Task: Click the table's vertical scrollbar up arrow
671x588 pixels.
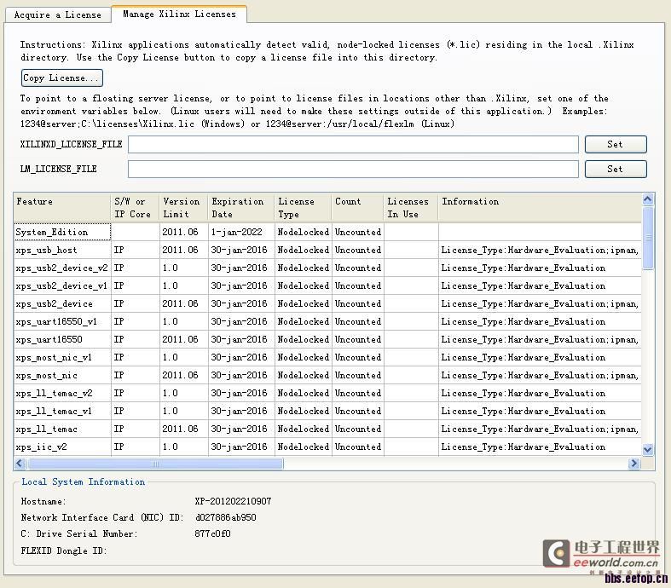Action: click(x=648, y=199)
